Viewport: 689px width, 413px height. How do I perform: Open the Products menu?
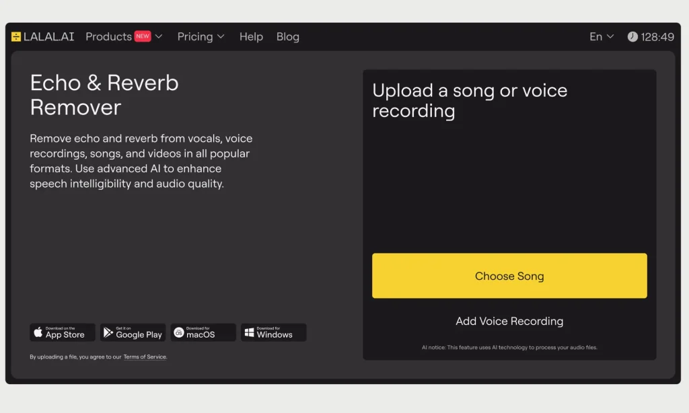coord(108,37)
